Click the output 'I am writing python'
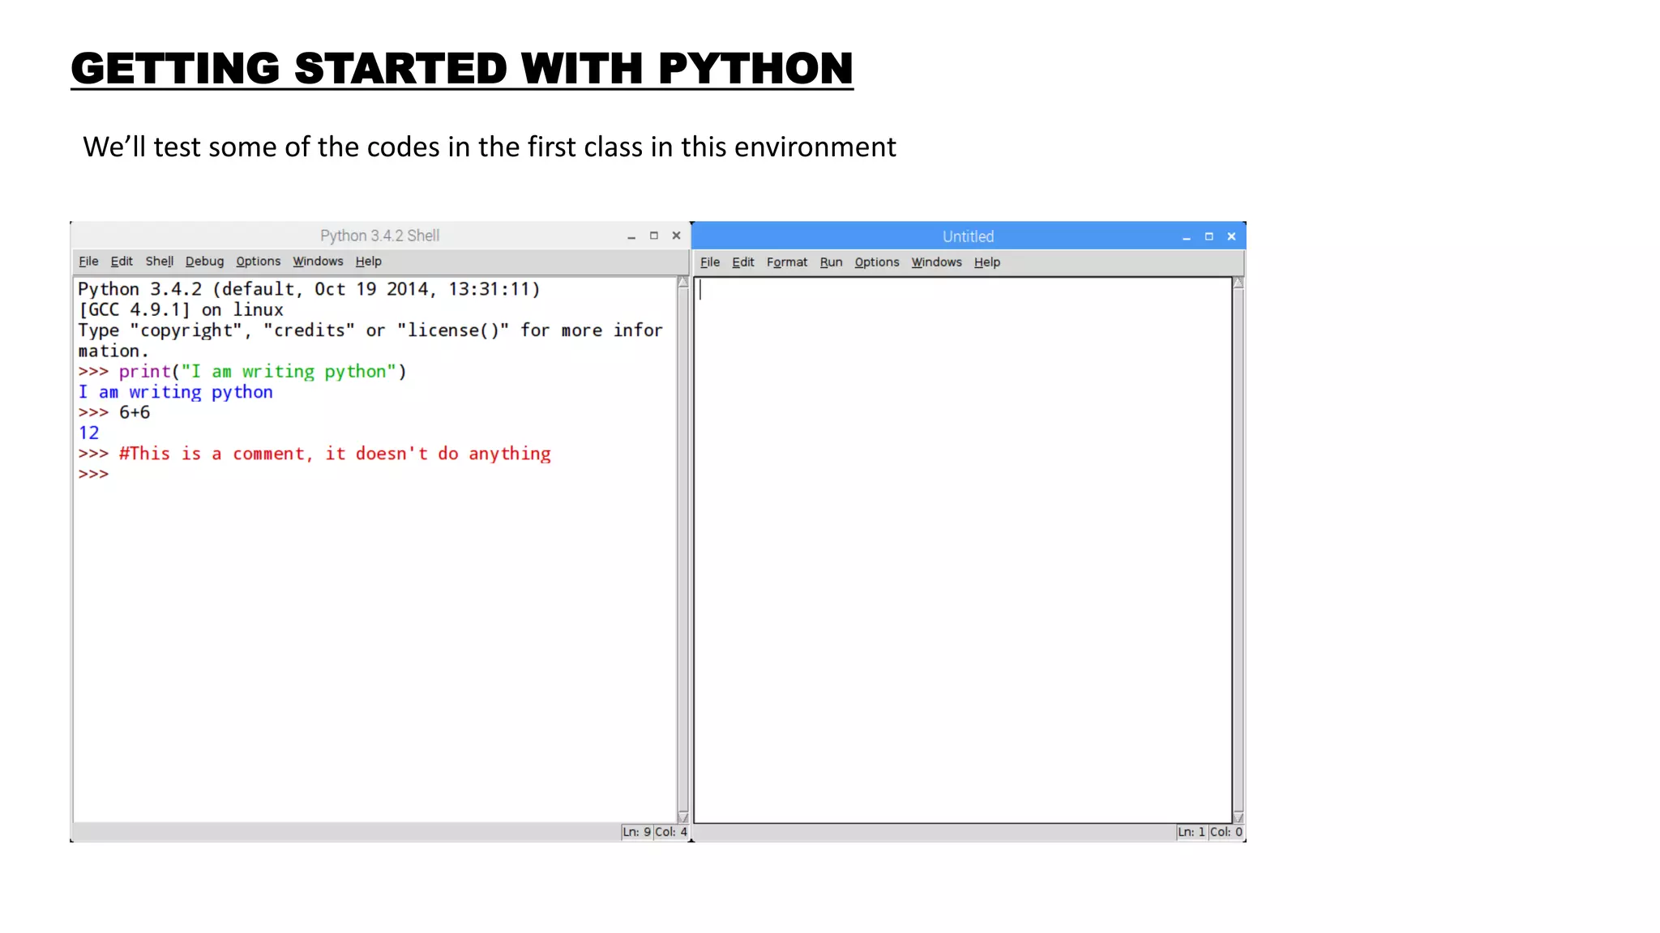The height and width of the screenshot is (933, 1660). (x=175, y=392)
